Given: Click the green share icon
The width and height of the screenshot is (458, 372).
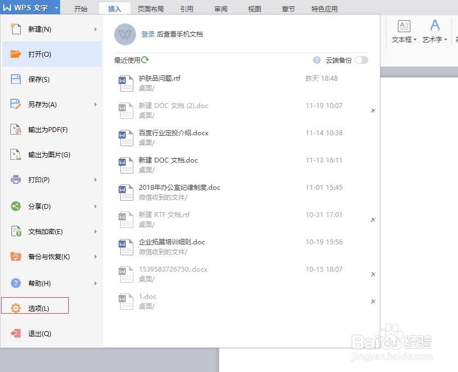Looking at the screenshot, I should coord(16,206).
